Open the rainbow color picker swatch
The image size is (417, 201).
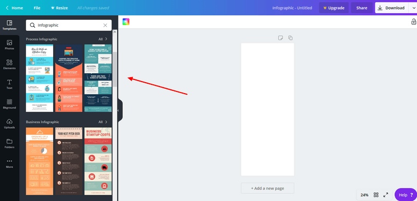coord(126,22)
